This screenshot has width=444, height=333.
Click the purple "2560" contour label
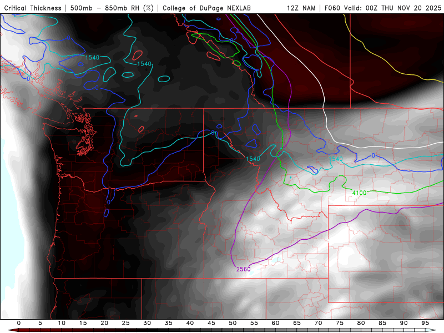pos(243,269)
